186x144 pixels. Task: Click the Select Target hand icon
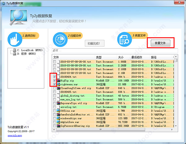(x=15, y=39)
